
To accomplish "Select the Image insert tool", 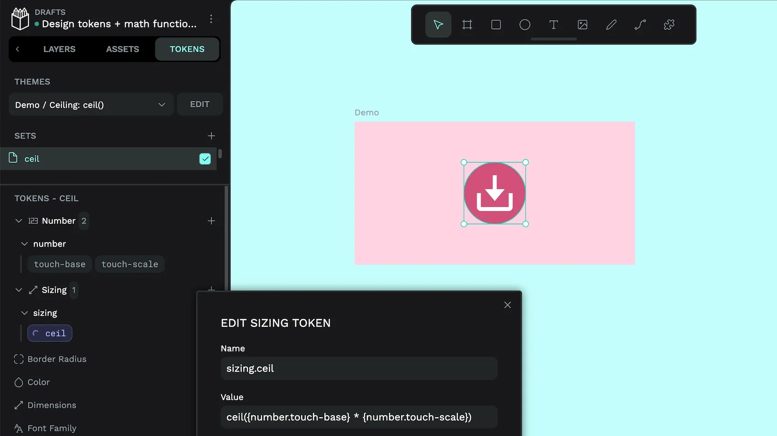I will click(x=582, y=25).
